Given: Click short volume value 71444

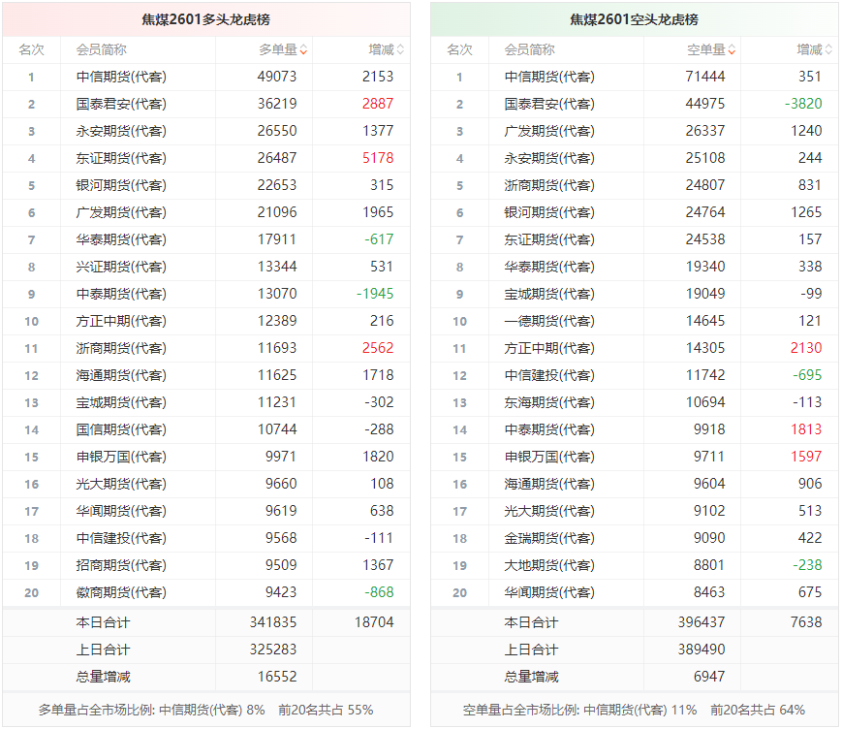Looking at the screenshot, I should coord(705,77).
